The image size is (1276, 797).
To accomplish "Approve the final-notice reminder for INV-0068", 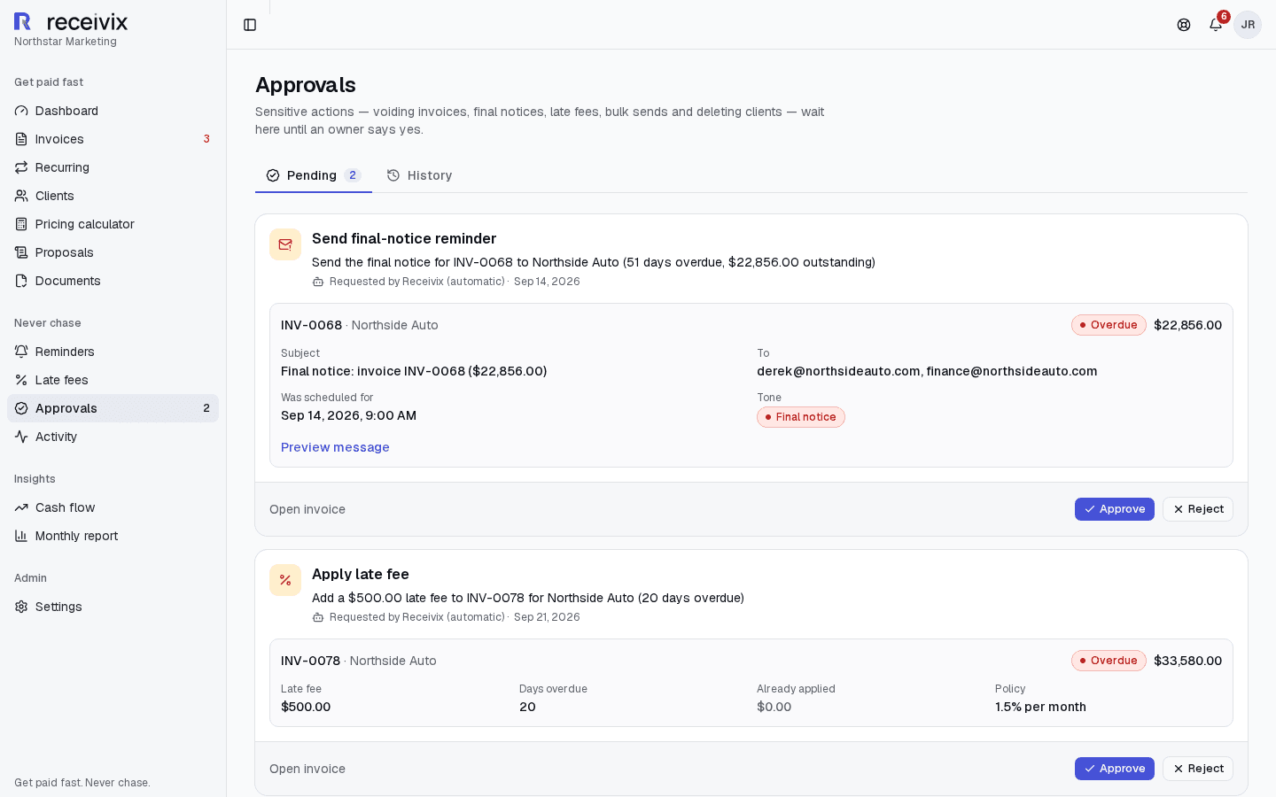I will pos(1115,509).
